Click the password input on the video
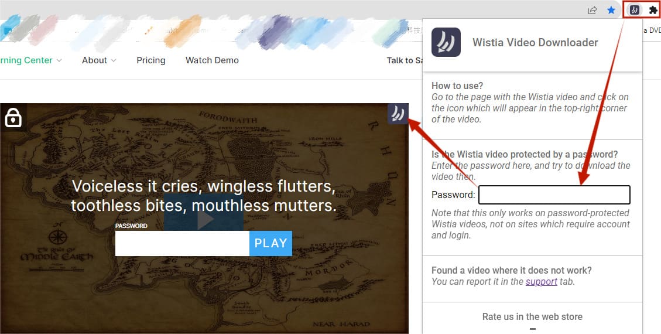 pos(182,243)
